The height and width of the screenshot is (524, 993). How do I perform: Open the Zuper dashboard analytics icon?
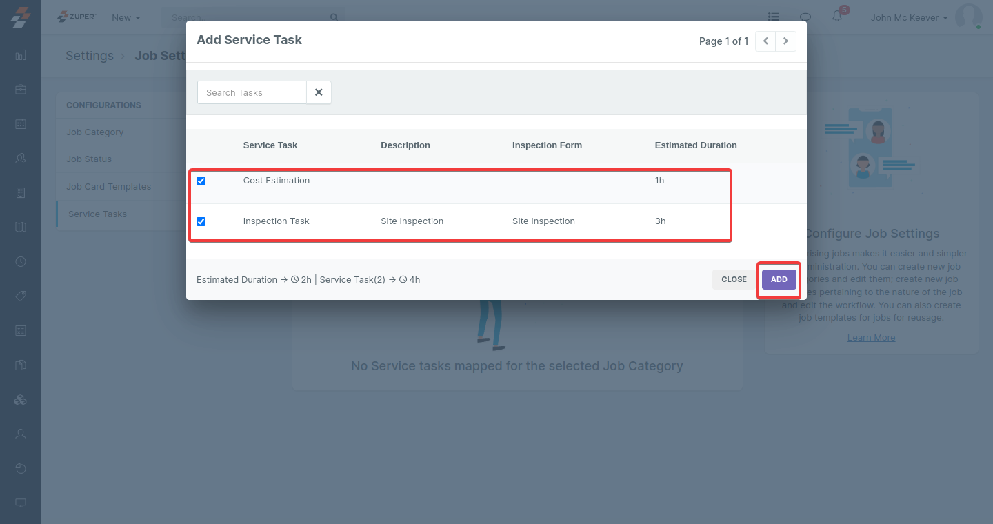(21, 54)
